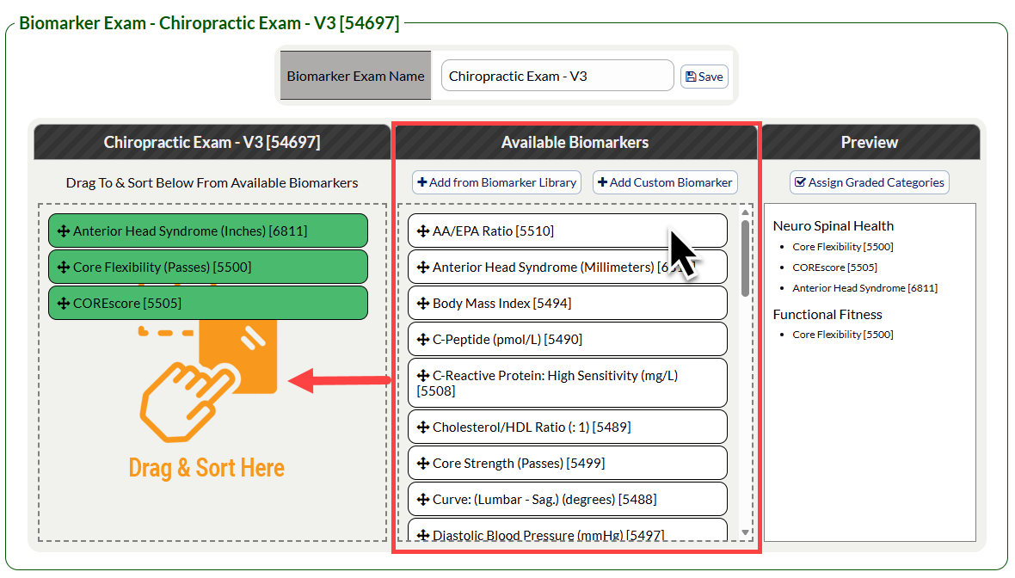Select Body Mass Index [5494] biomarker

point(568,304)
